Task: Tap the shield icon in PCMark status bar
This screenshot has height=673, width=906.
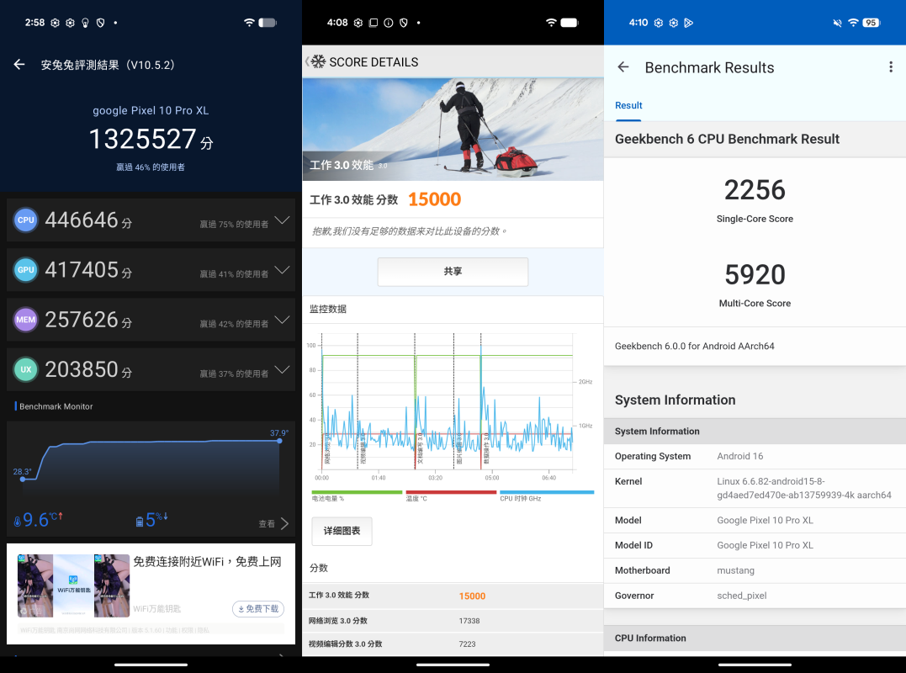Action: (403, 23)
